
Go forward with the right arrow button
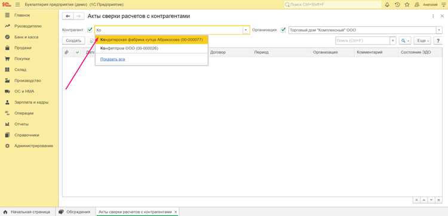pos(79,16)
